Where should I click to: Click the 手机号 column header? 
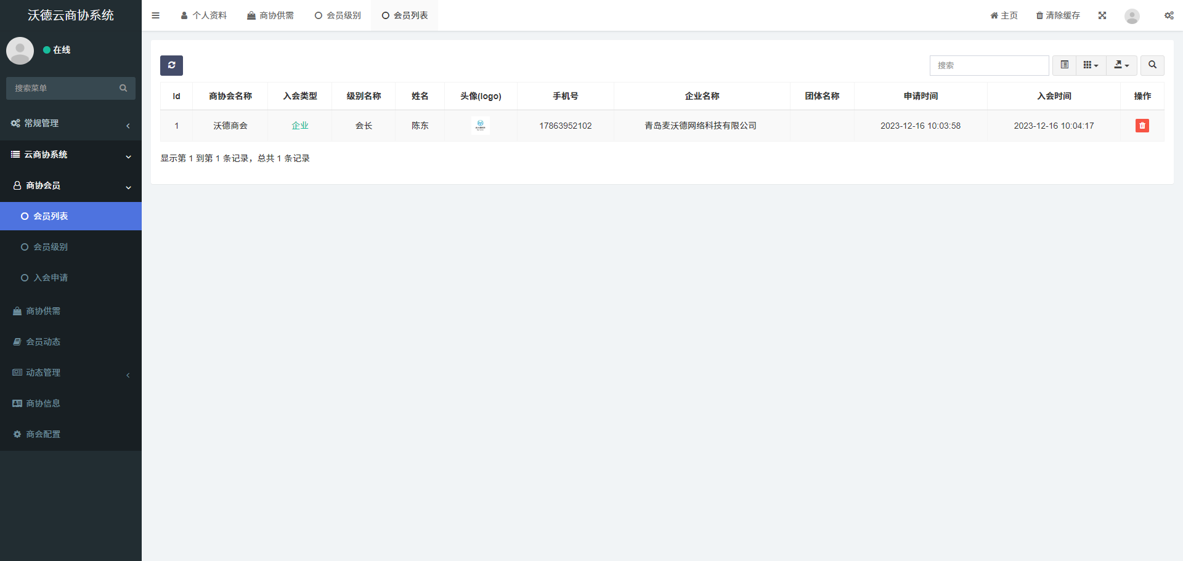pos(566,96)
